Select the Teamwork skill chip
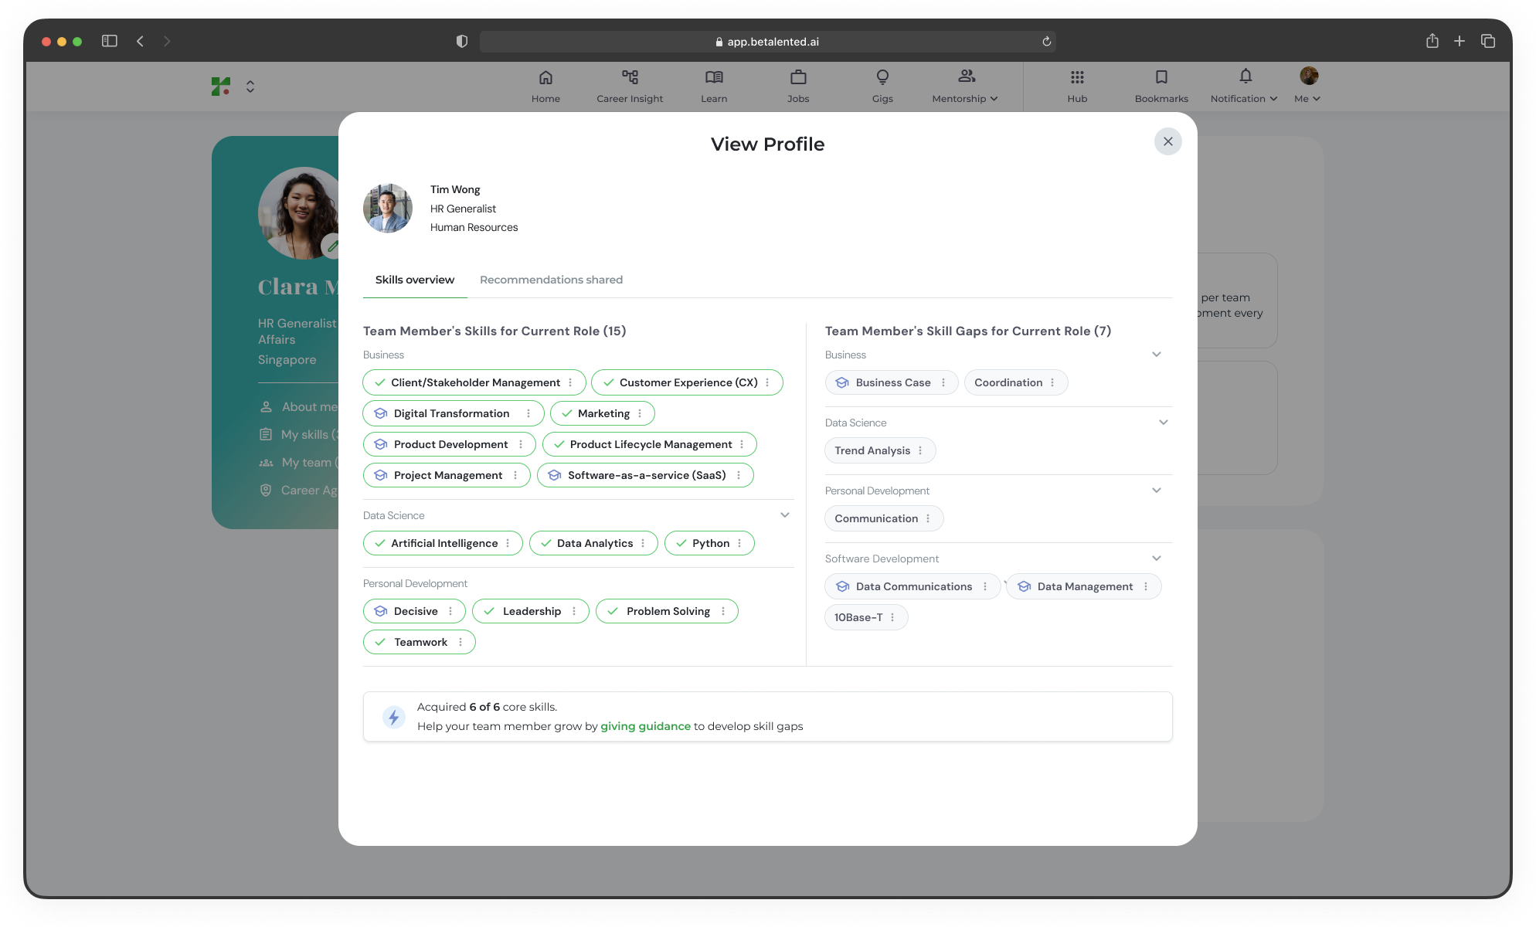1536x927 pixels. point(420,642)
